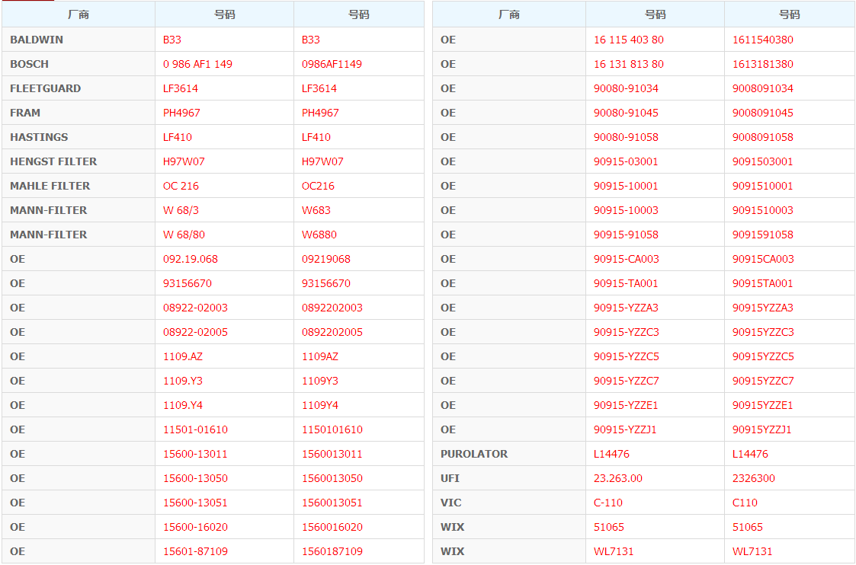856x565 pixels.
Task: Click compact number 1560187109
Action: 332,551
